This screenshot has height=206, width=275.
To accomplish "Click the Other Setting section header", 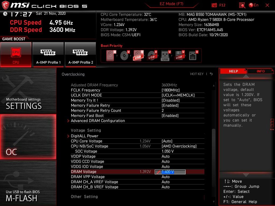I will point(84,197).
